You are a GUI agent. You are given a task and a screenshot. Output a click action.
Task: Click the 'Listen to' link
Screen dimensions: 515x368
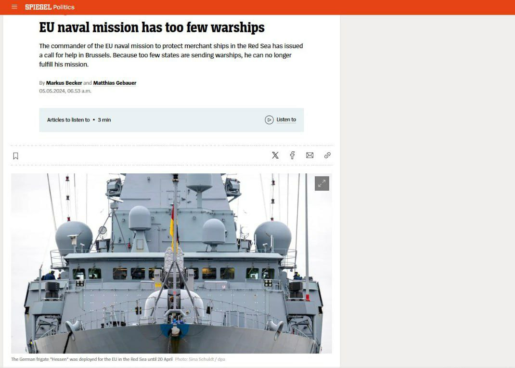[x=286, y=119]
